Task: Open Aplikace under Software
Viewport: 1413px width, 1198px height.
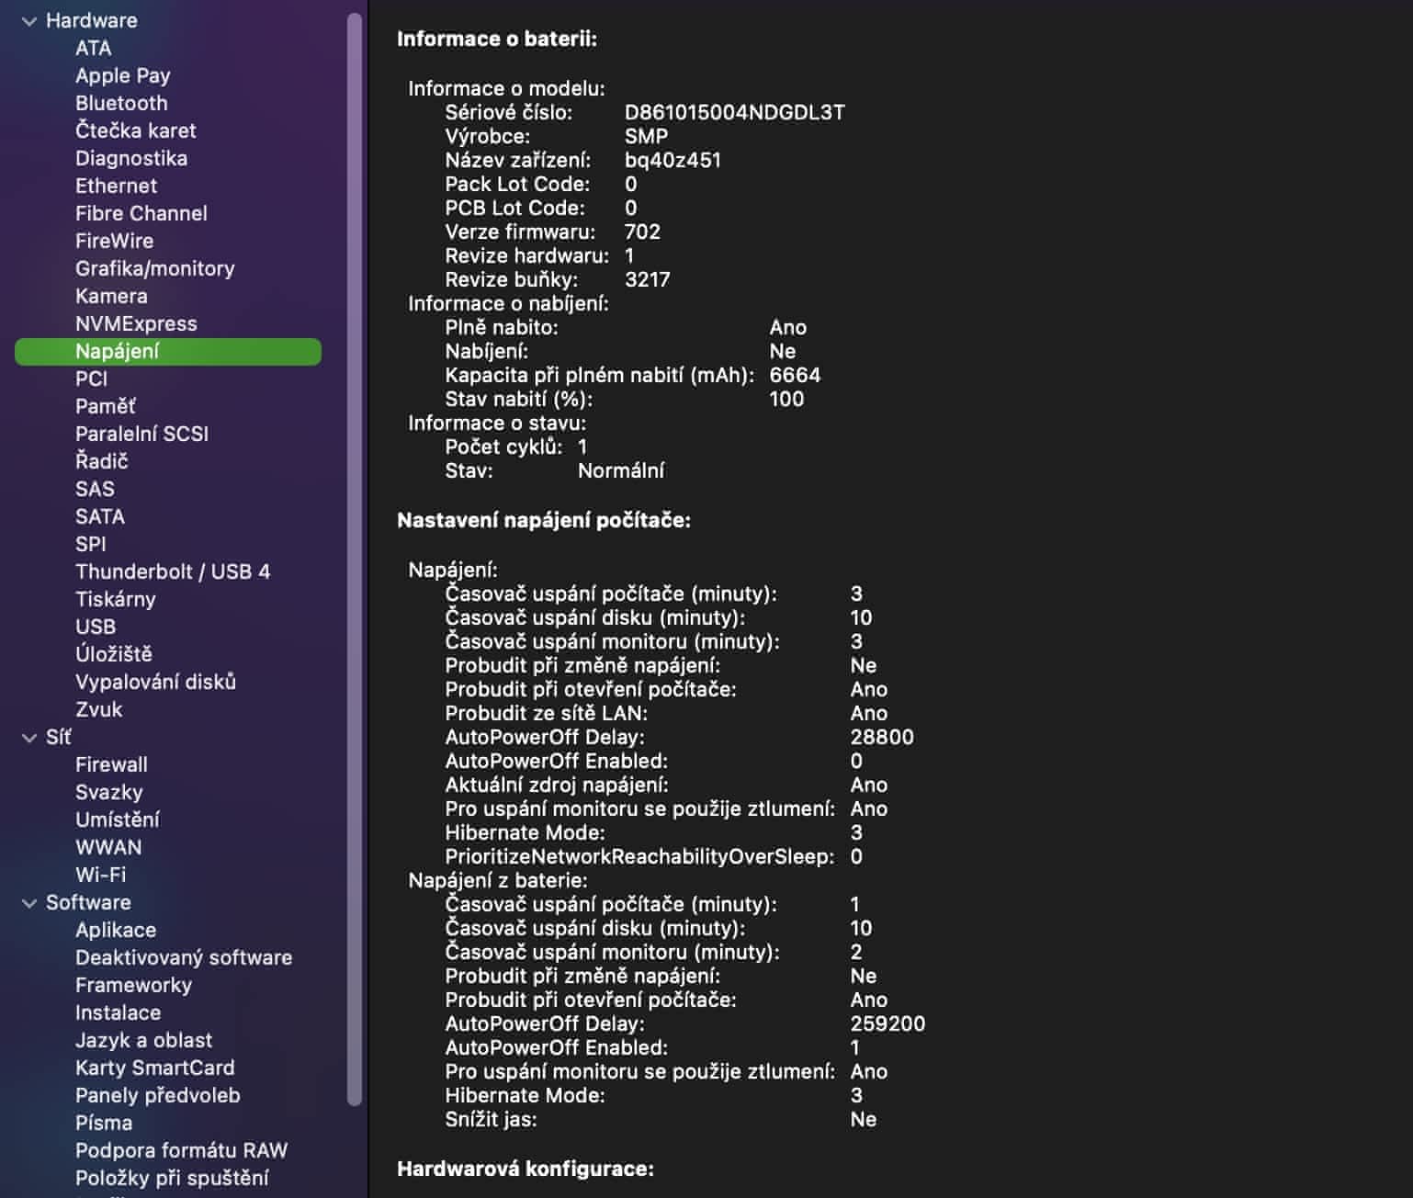Action: click(x=116, y=930)
